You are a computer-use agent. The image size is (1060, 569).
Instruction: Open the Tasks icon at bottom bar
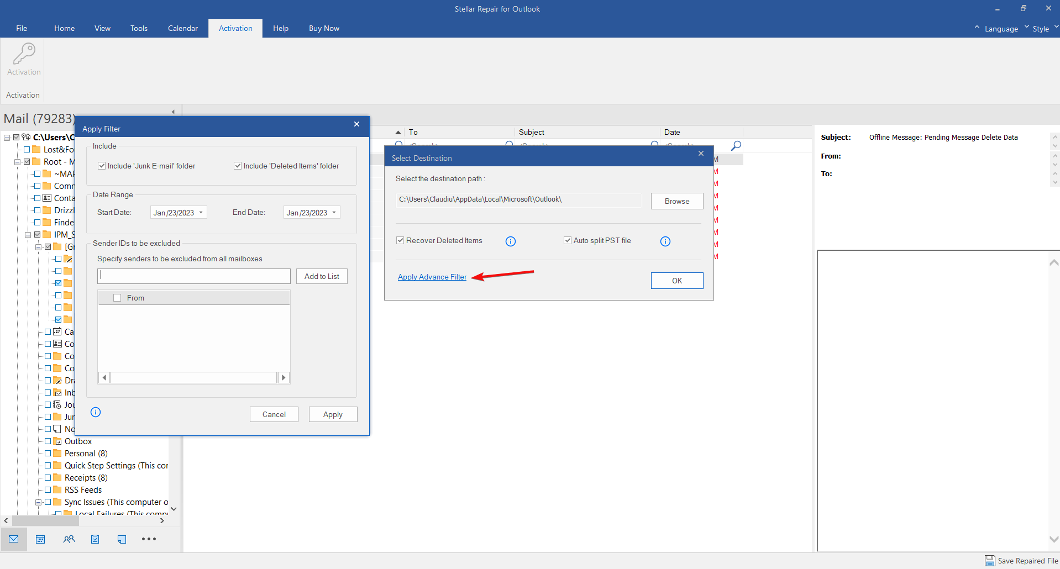95,539
